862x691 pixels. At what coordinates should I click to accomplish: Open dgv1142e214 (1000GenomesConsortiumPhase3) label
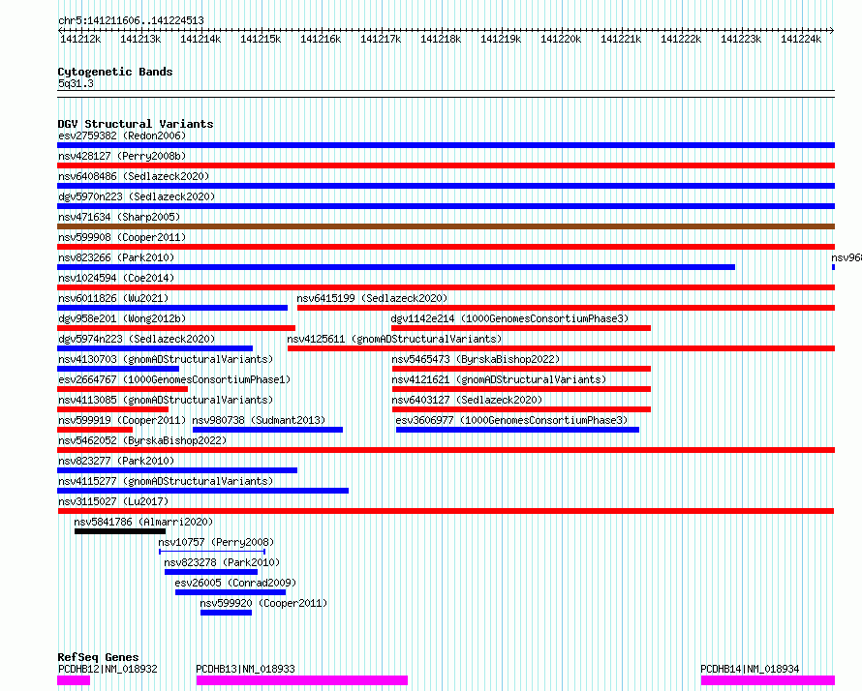[x=509, y=318]
